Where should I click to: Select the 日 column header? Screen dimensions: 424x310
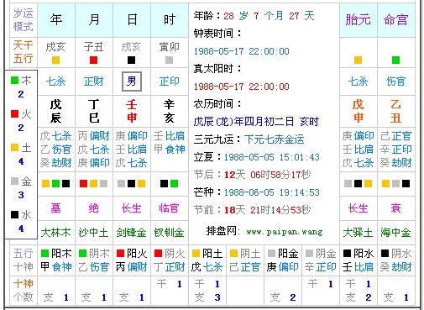tap(132, 20)
